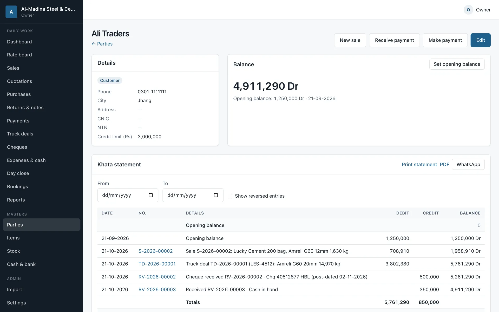This screenshot has width=499, height=312.
Task: Click the From date input field
Action: 128,195
